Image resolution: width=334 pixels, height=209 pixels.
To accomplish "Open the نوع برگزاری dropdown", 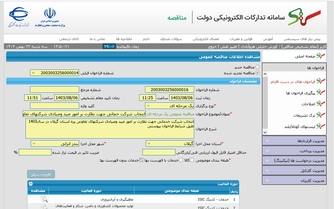I will (x=170, y=106).
